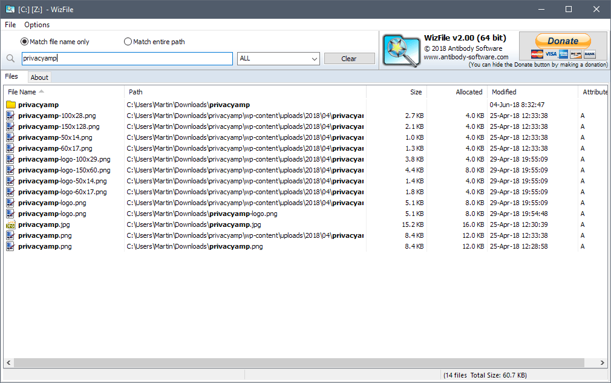Open the Options menu
Viewport: 611px width, 383px height.
click(x=37, y=25)
